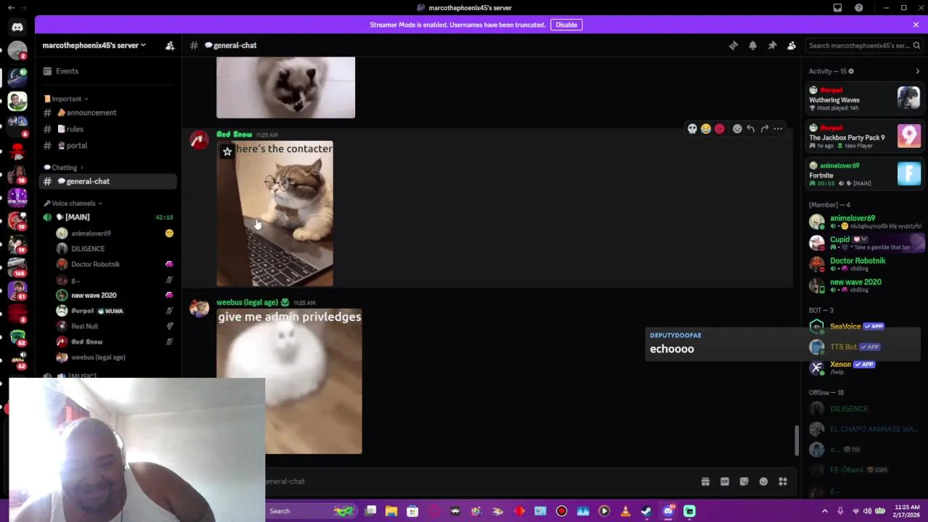Open the sticker picker in message bar
928x522 pixels.
tap(744, 481)
